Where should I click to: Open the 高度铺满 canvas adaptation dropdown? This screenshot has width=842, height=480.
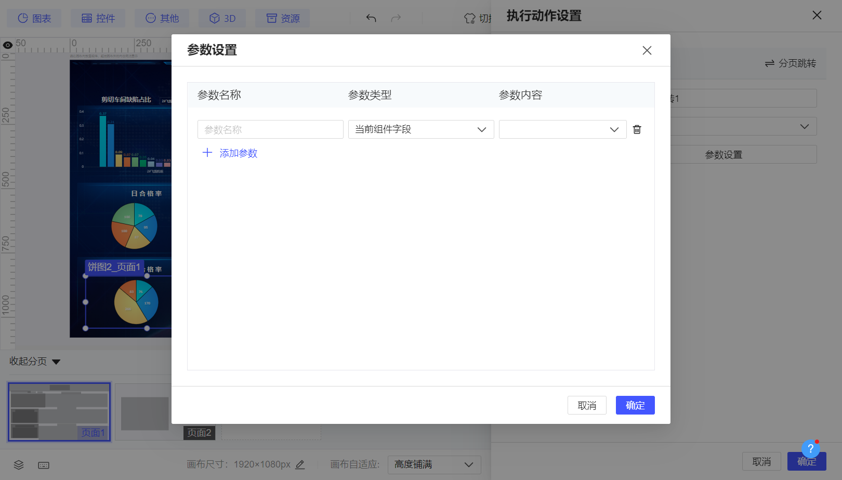[434, 464]
